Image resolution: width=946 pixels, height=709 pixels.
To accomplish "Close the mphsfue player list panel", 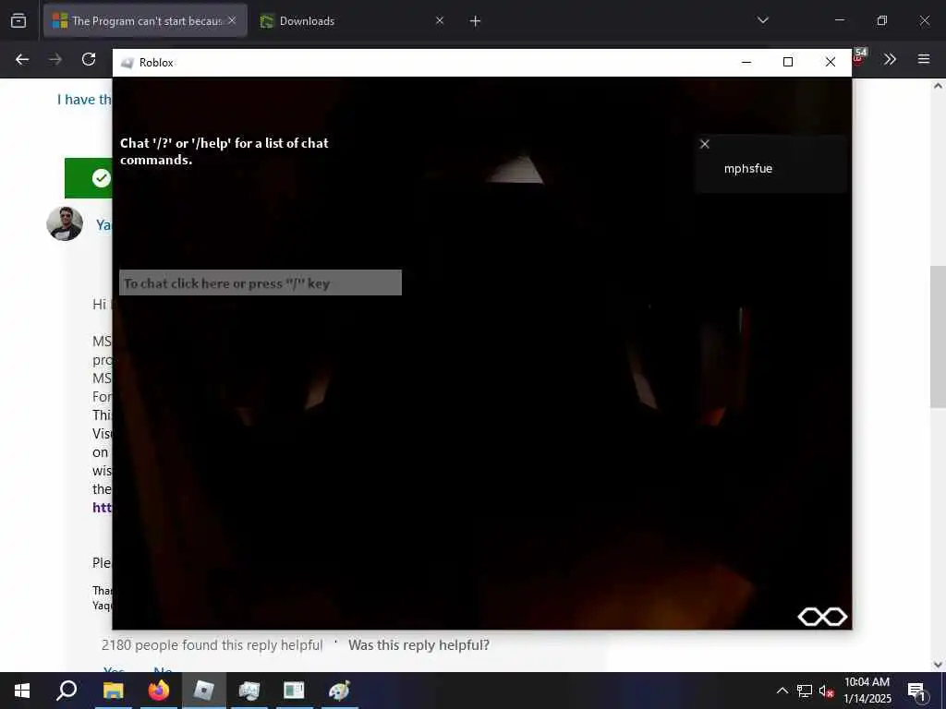I will pos(704,144).
